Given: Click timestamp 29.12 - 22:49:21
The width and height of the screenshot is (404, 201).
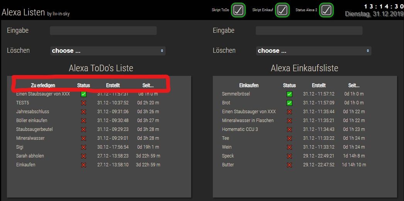Looking at the screenshot, I should [x=319, y=156].
